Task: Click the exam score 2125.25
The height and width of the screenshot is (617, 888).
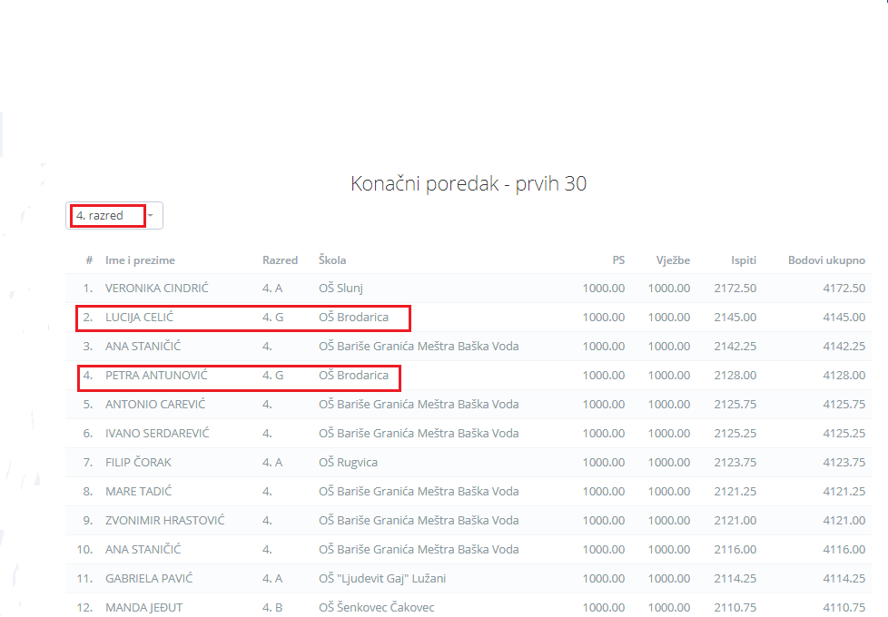Action: pos(735,434)
